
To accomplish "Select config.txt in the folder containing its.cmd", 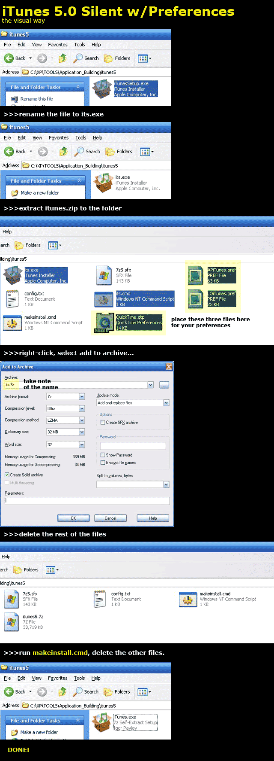I will tap(30, 299).
